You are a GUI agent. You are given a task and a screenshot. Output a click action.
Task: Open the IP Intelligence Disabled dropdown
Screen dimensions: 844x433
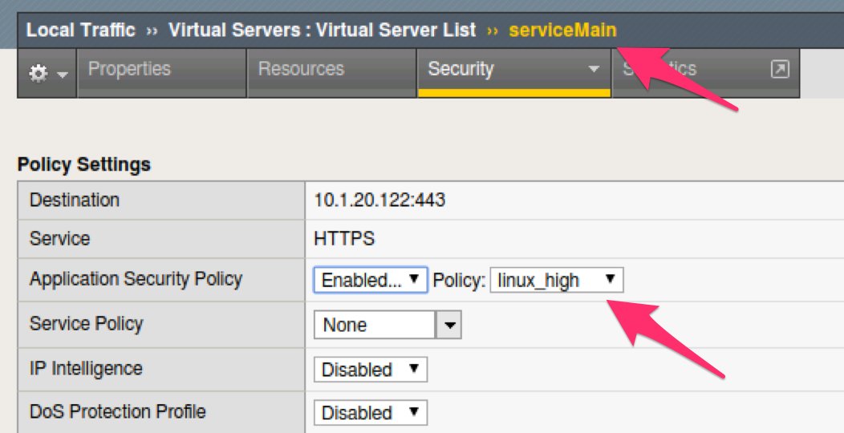(371, 369)
